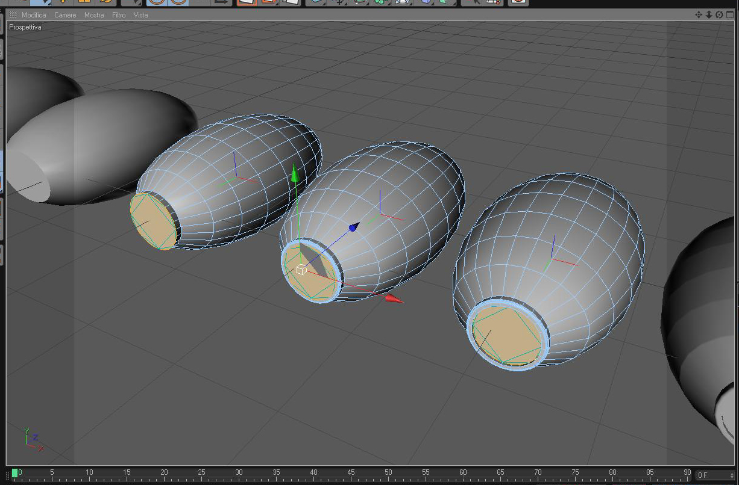The height and width of the screenshot is (485, 739).
Task: Jump to frame 10 on the timeline
Action: [89, 472]
